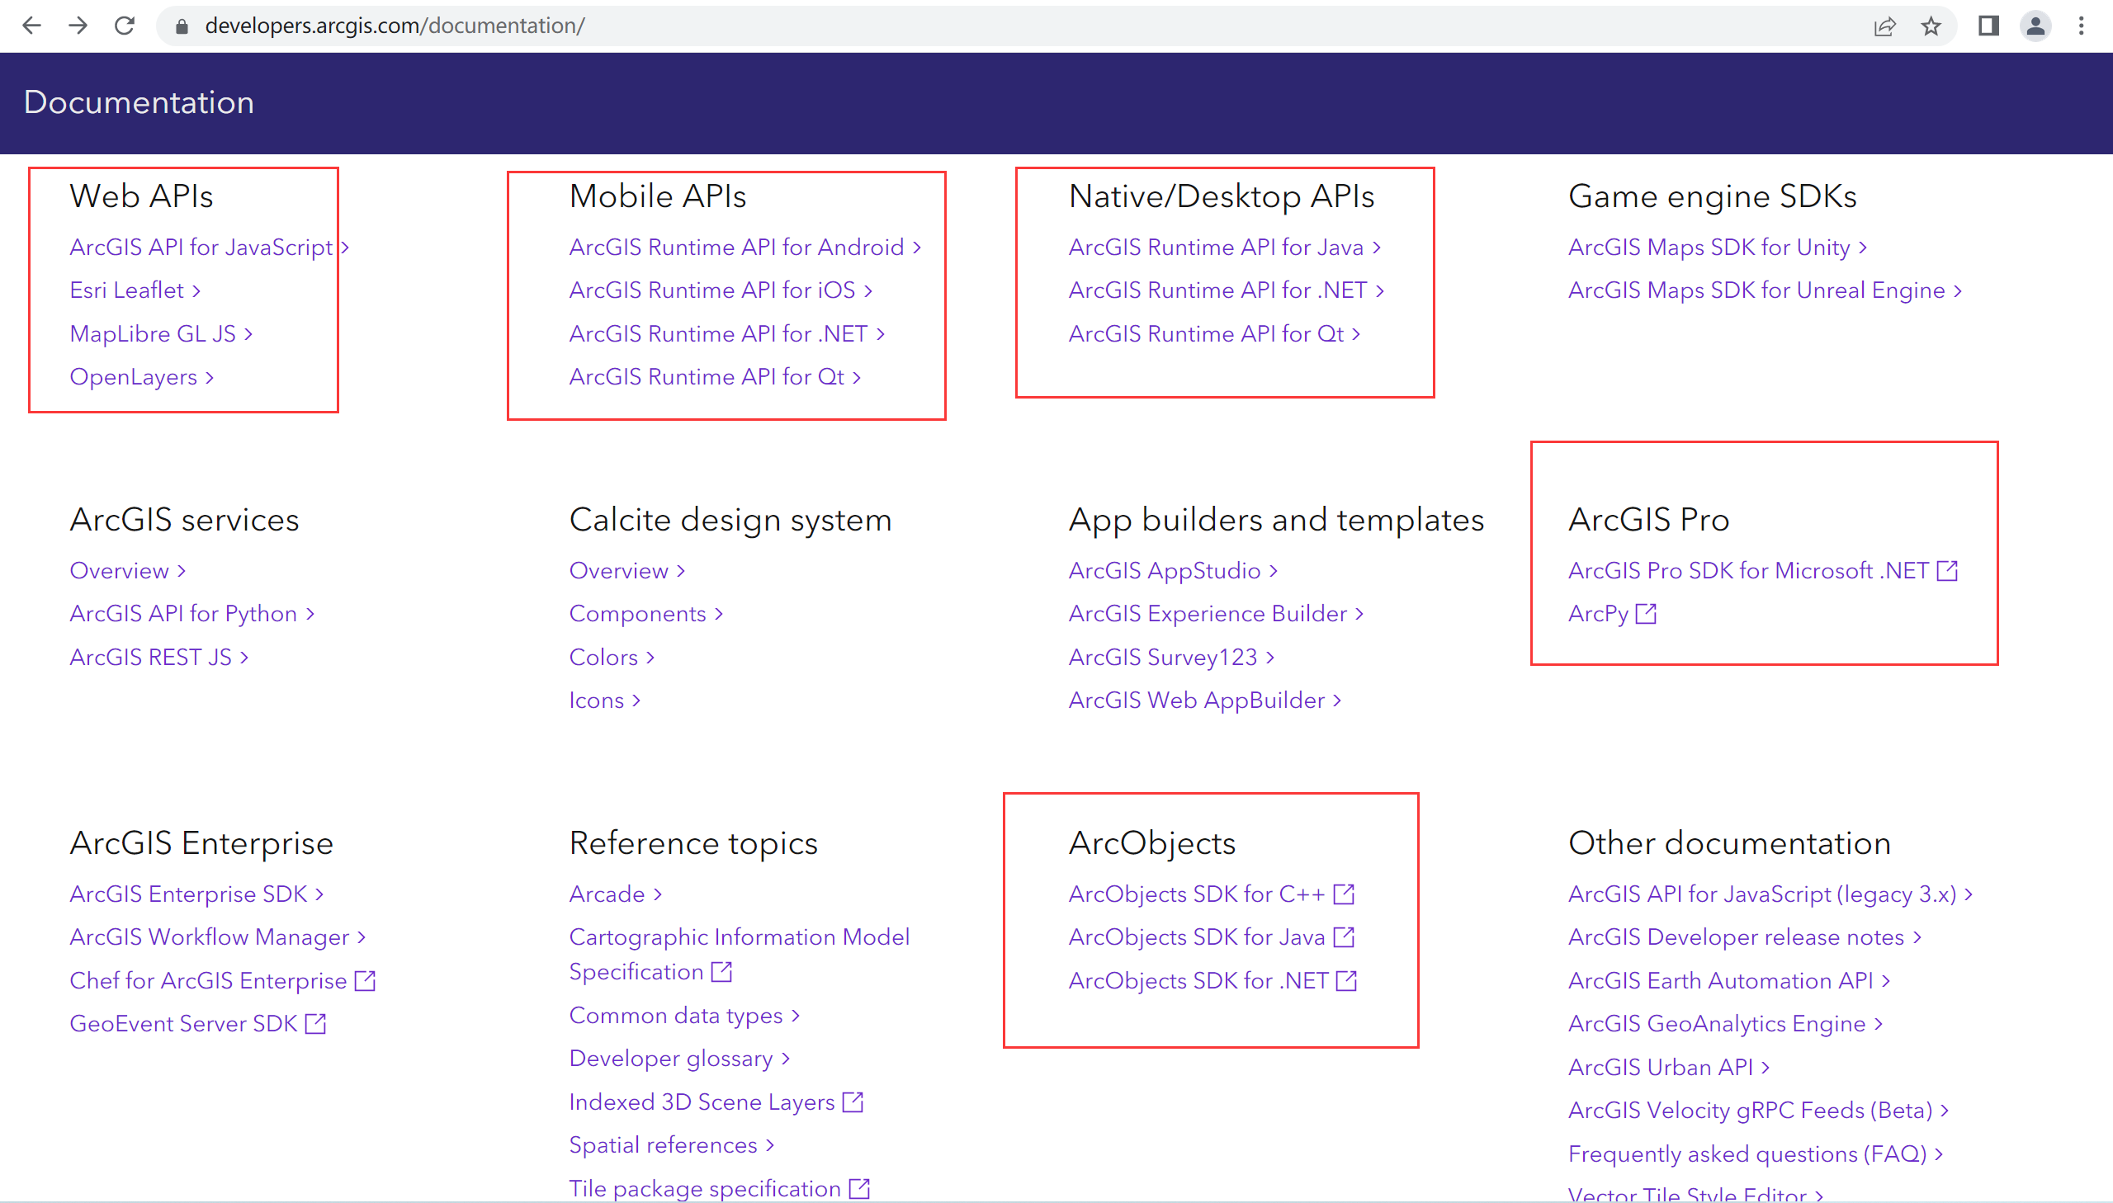Open ArcGIS Enterprise SDK link
The height and width of the screenshot is (1203, 2113).
[x=196, y=894]
